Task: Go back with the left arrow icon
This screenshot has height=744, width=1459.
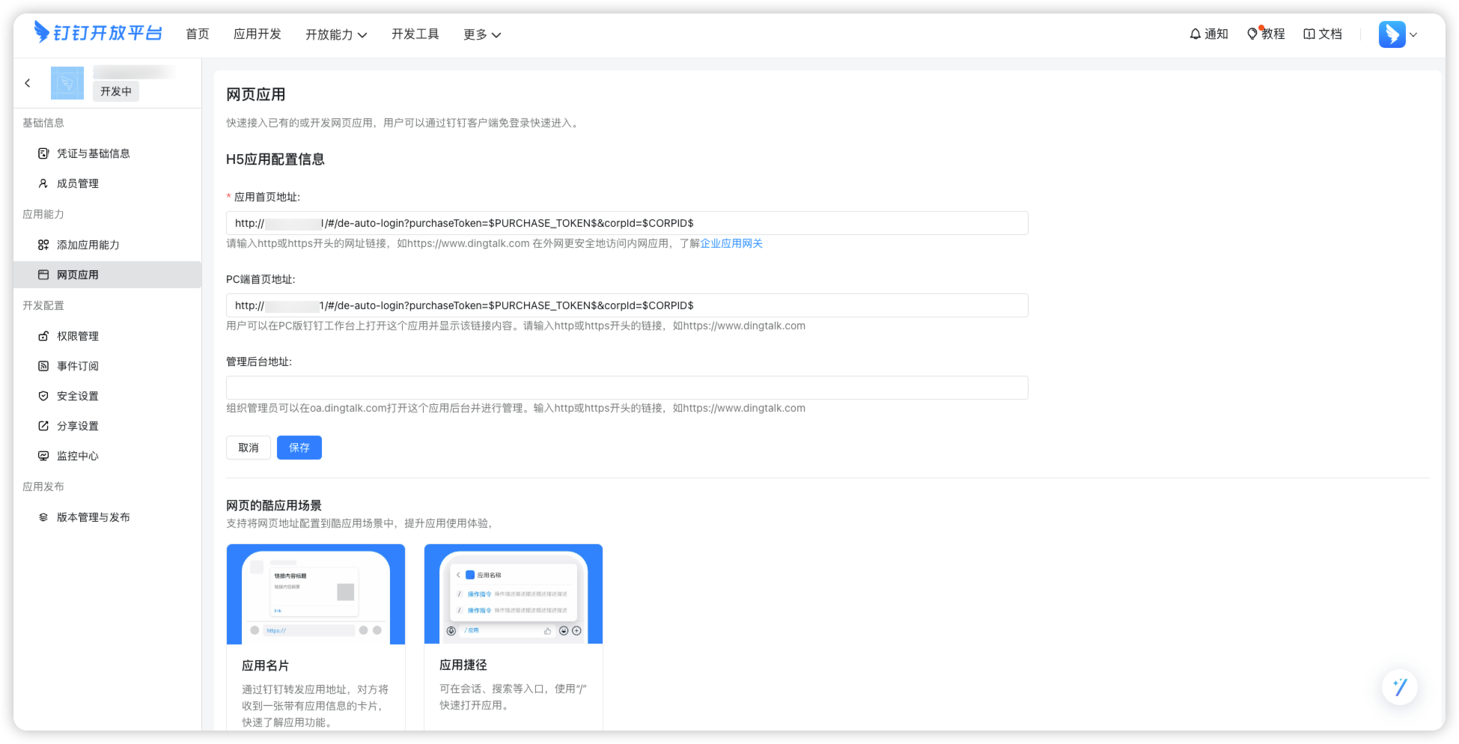Action: click(x=28, y=83)
